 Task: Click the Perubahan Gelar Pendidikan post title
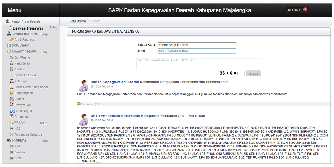[182, 116]
